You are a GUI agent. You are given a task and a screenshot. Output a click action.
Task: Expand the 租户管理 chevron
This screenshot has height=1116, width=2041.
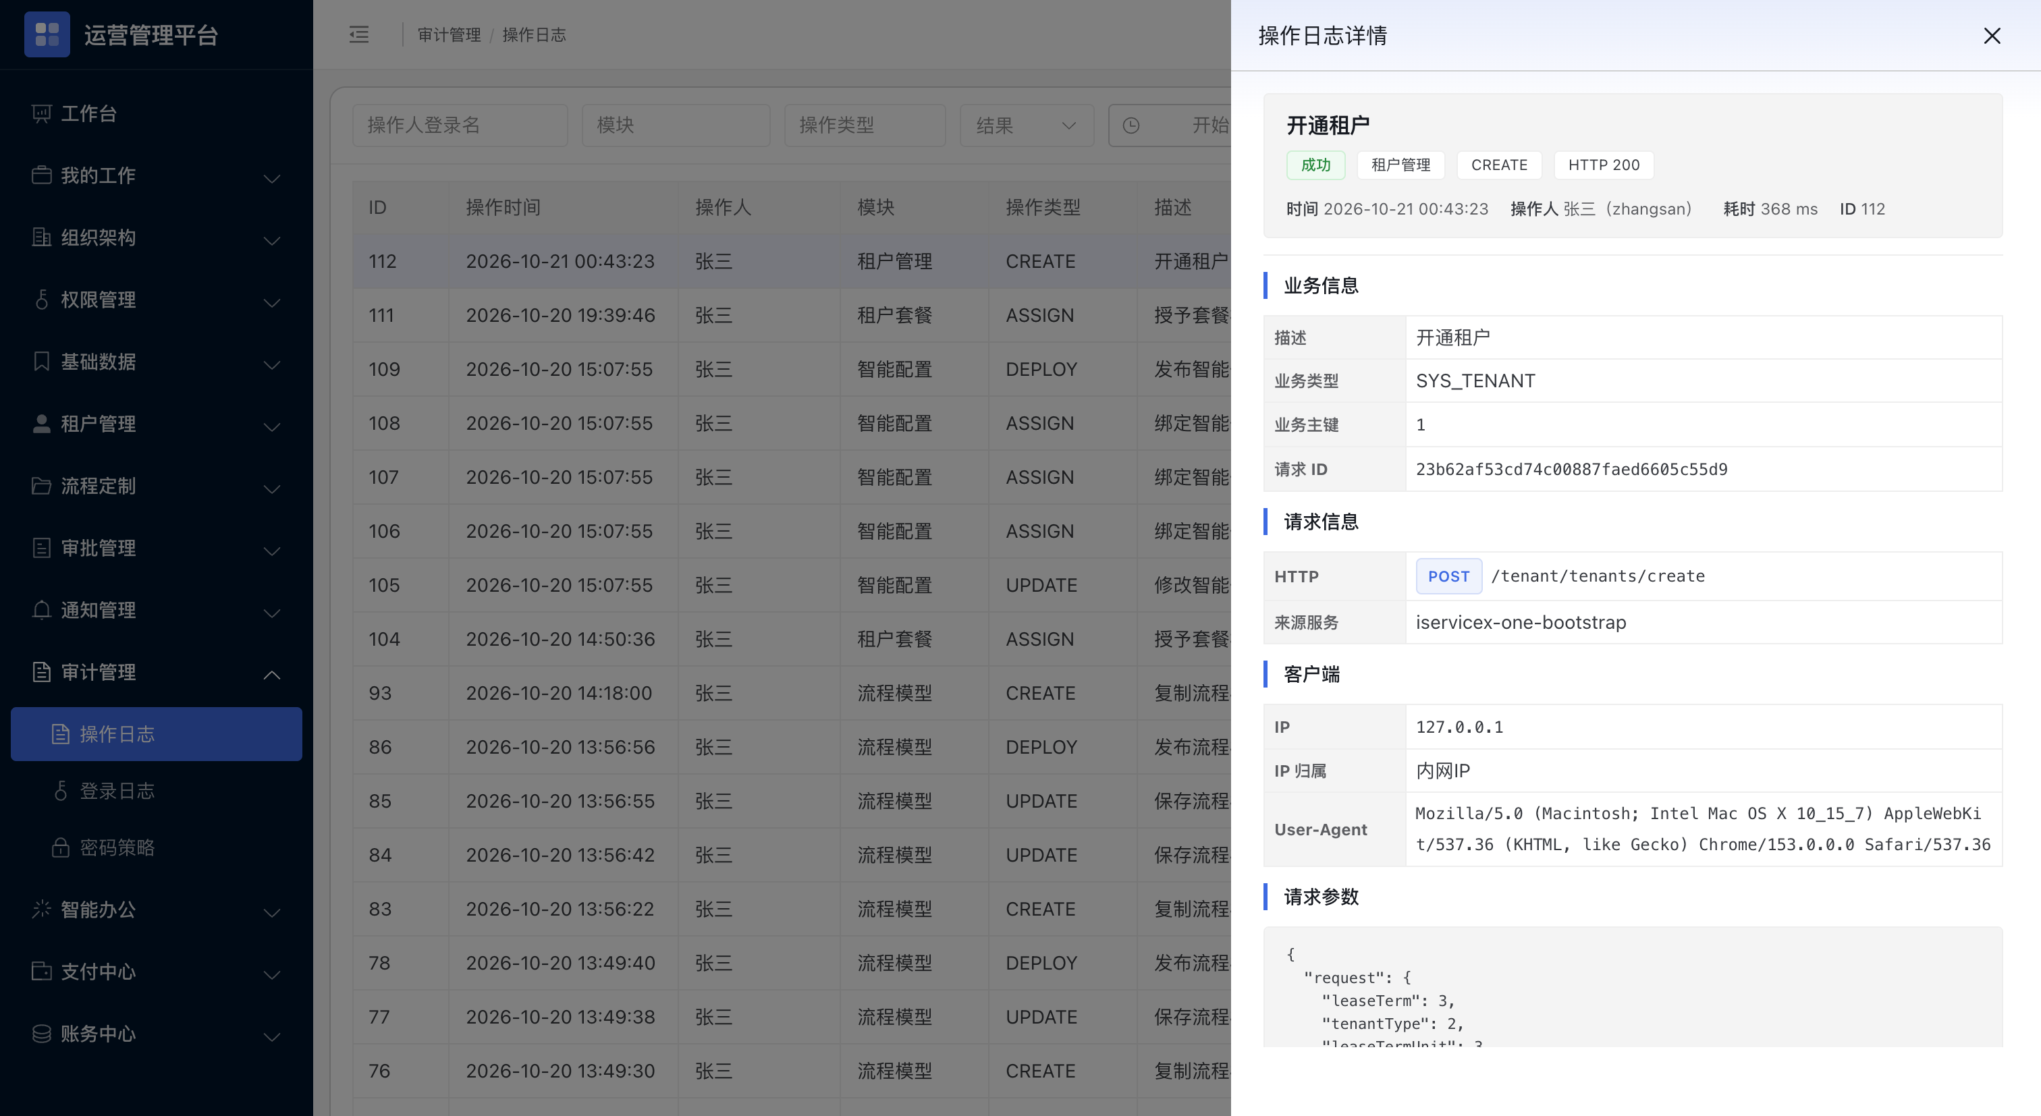[x=272, y=427]
